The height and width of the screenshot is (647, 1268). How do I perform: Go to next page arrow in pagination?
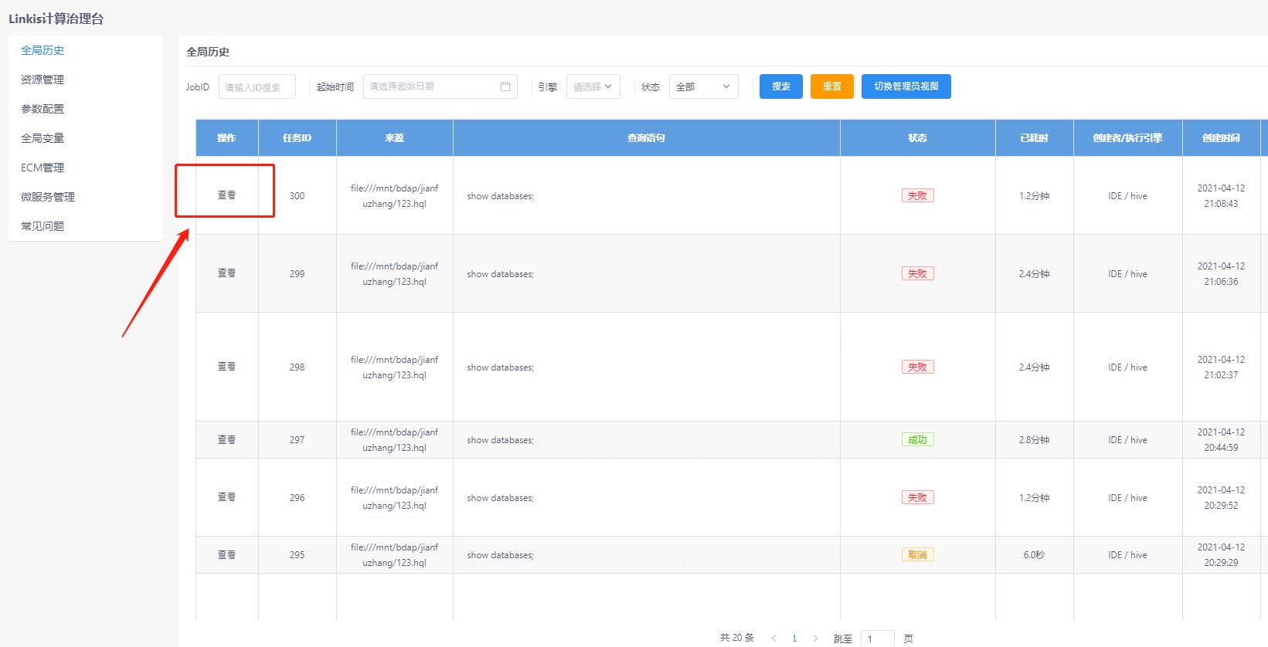pyautogui.click(x=815, y=639)
